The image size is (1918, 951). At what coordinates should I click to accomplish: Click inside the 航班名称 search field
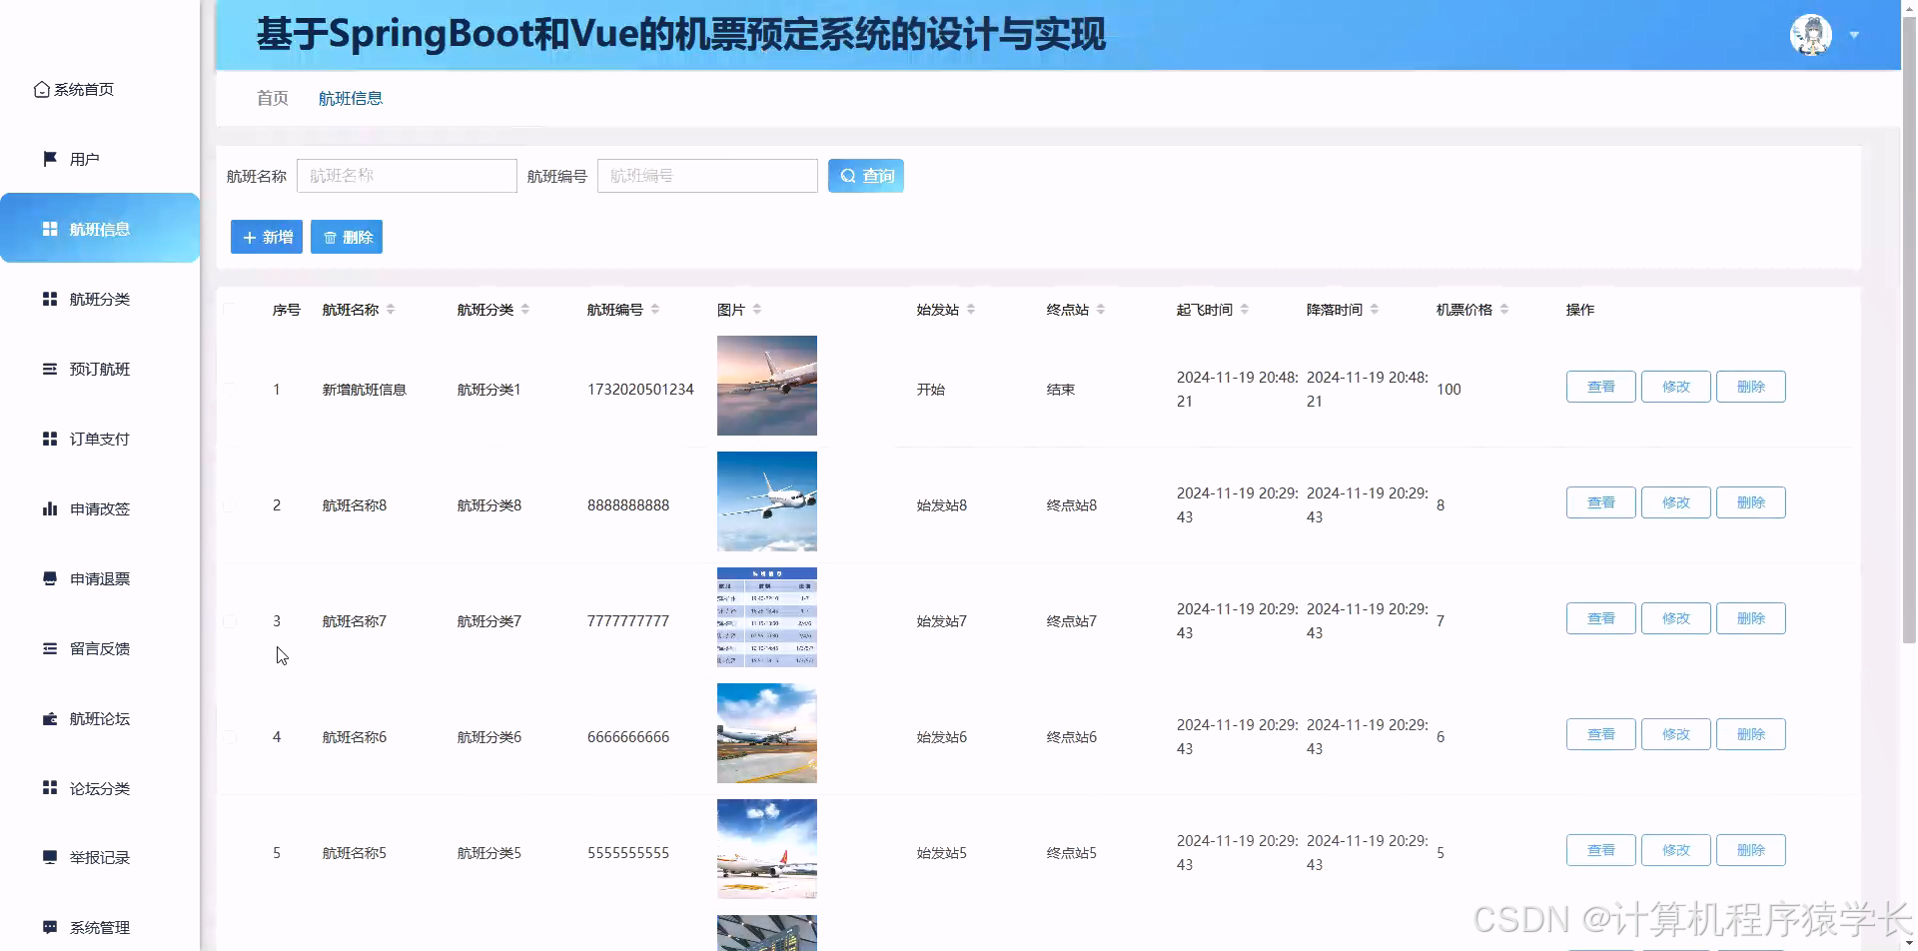point(407,175)
